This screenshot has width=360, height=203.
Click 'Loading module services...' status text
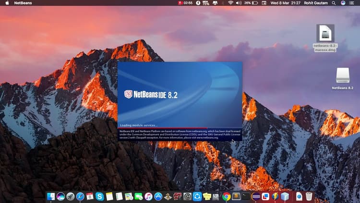point(139,125)
